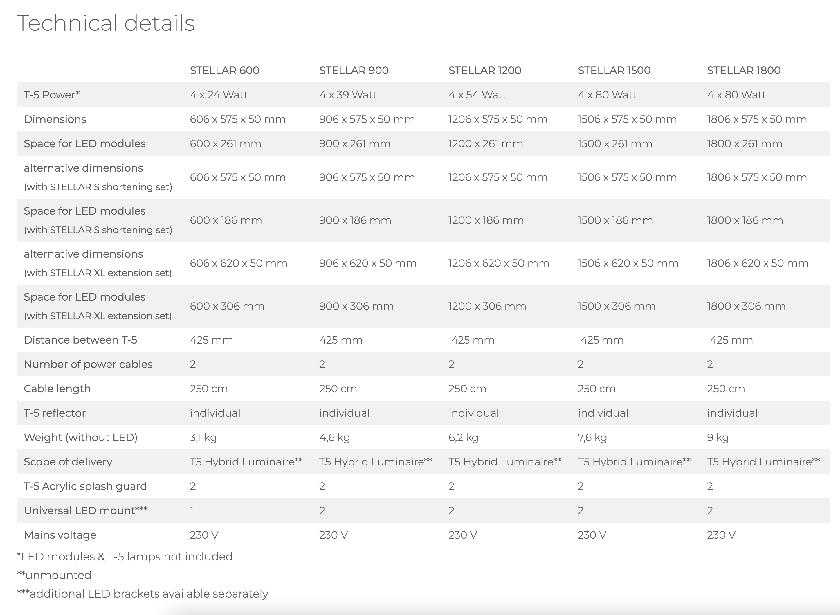840x615 pixels.
Task: Click the LED modules not included footnote
Action: pos(125,557)
